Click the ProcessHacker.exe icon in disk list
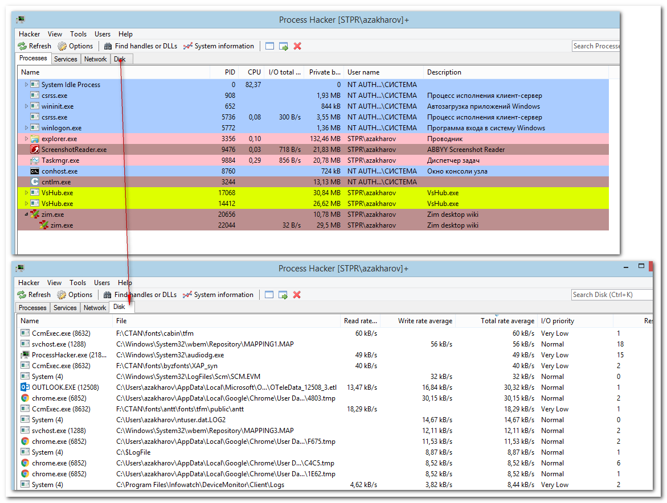The width and height of the screenshot is (667, 503). (25, 355)
